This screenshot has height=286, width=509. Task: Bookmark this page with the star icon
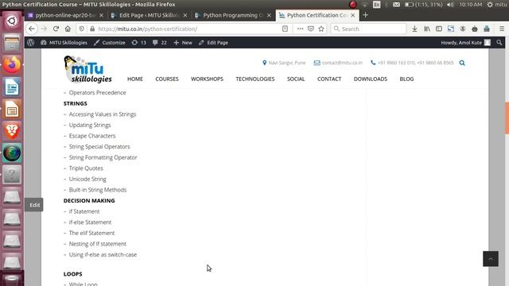tap(321, 29)
